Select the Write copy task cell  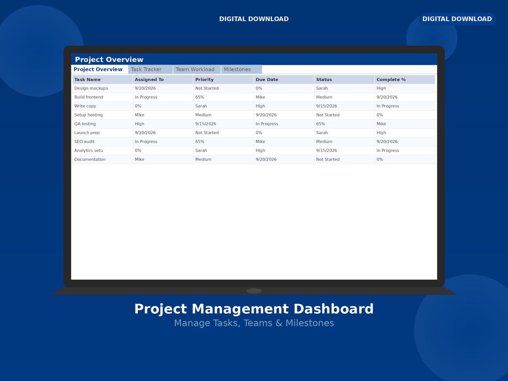click(x=103, y=106)
